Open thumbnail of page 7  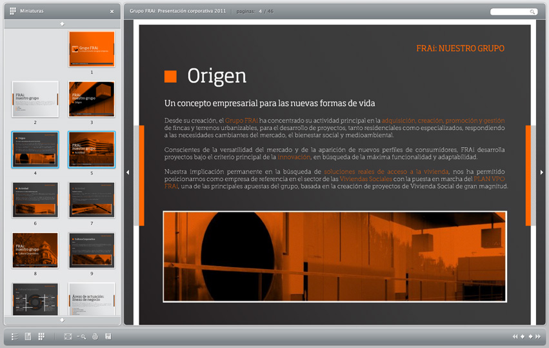92,200
